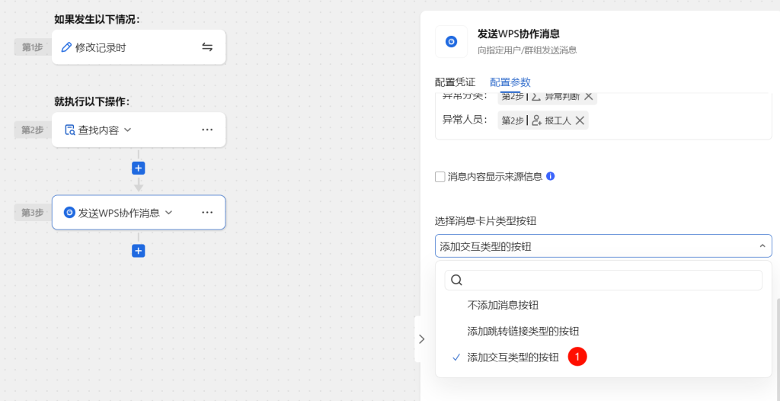Remove the 异常判断 tag with its X
Image resolution: width=780 pixels, height=401 pixels.
589,96
